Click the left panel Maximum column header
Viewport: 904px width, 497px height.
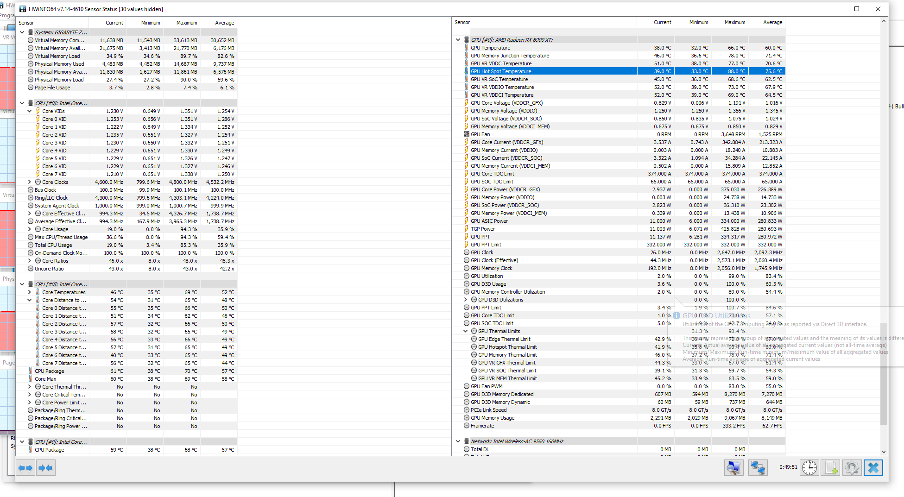[181, 23]
